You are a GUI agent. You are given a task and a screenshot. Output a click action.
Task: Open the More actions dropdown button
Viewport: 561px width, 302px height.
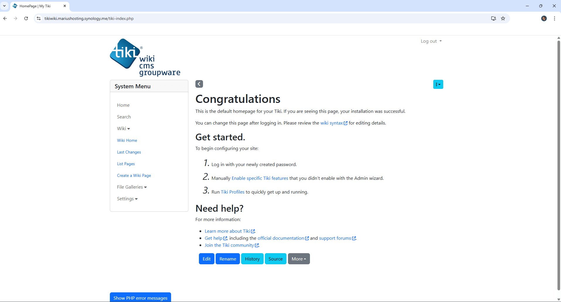pos(299,259)
